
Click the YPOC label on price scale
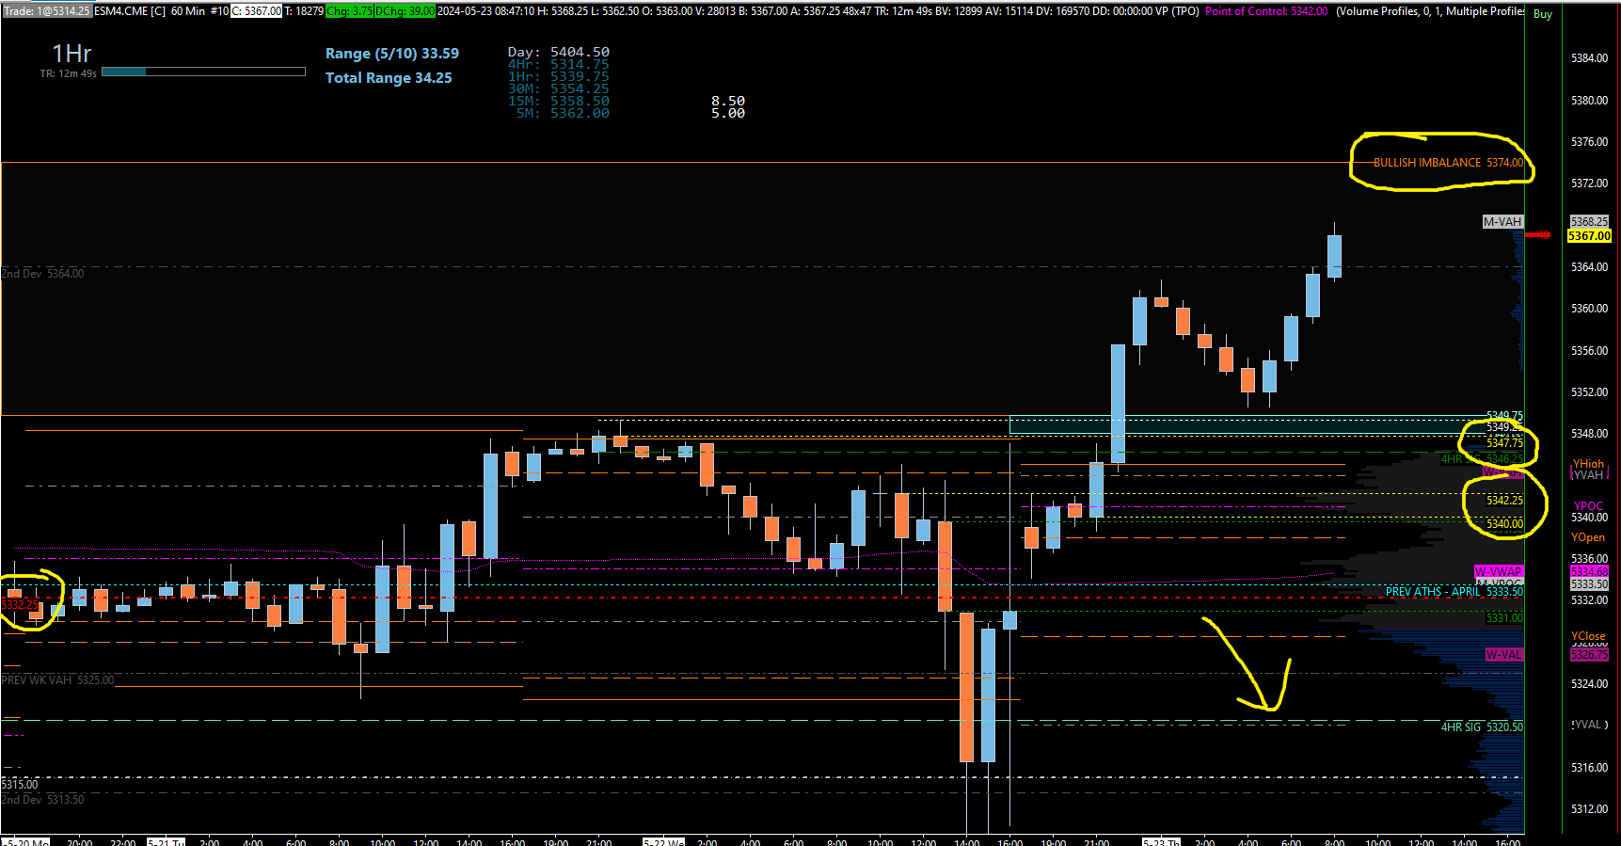[1588, 506]
